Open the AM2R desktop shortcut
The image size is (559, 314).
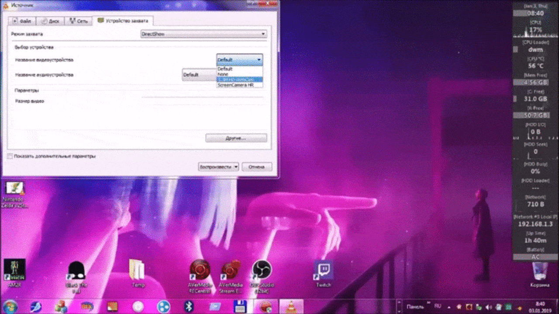click(14, 273)
